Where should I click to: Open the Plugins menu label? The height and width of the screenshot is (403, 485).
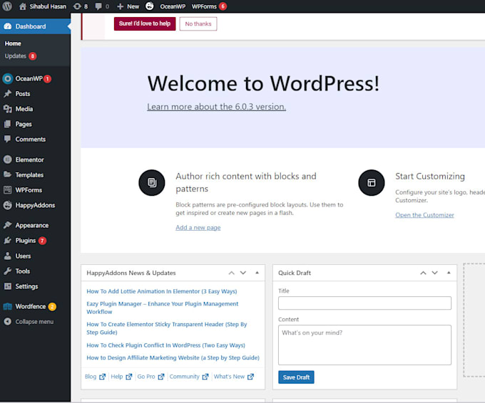pos(26,240)
